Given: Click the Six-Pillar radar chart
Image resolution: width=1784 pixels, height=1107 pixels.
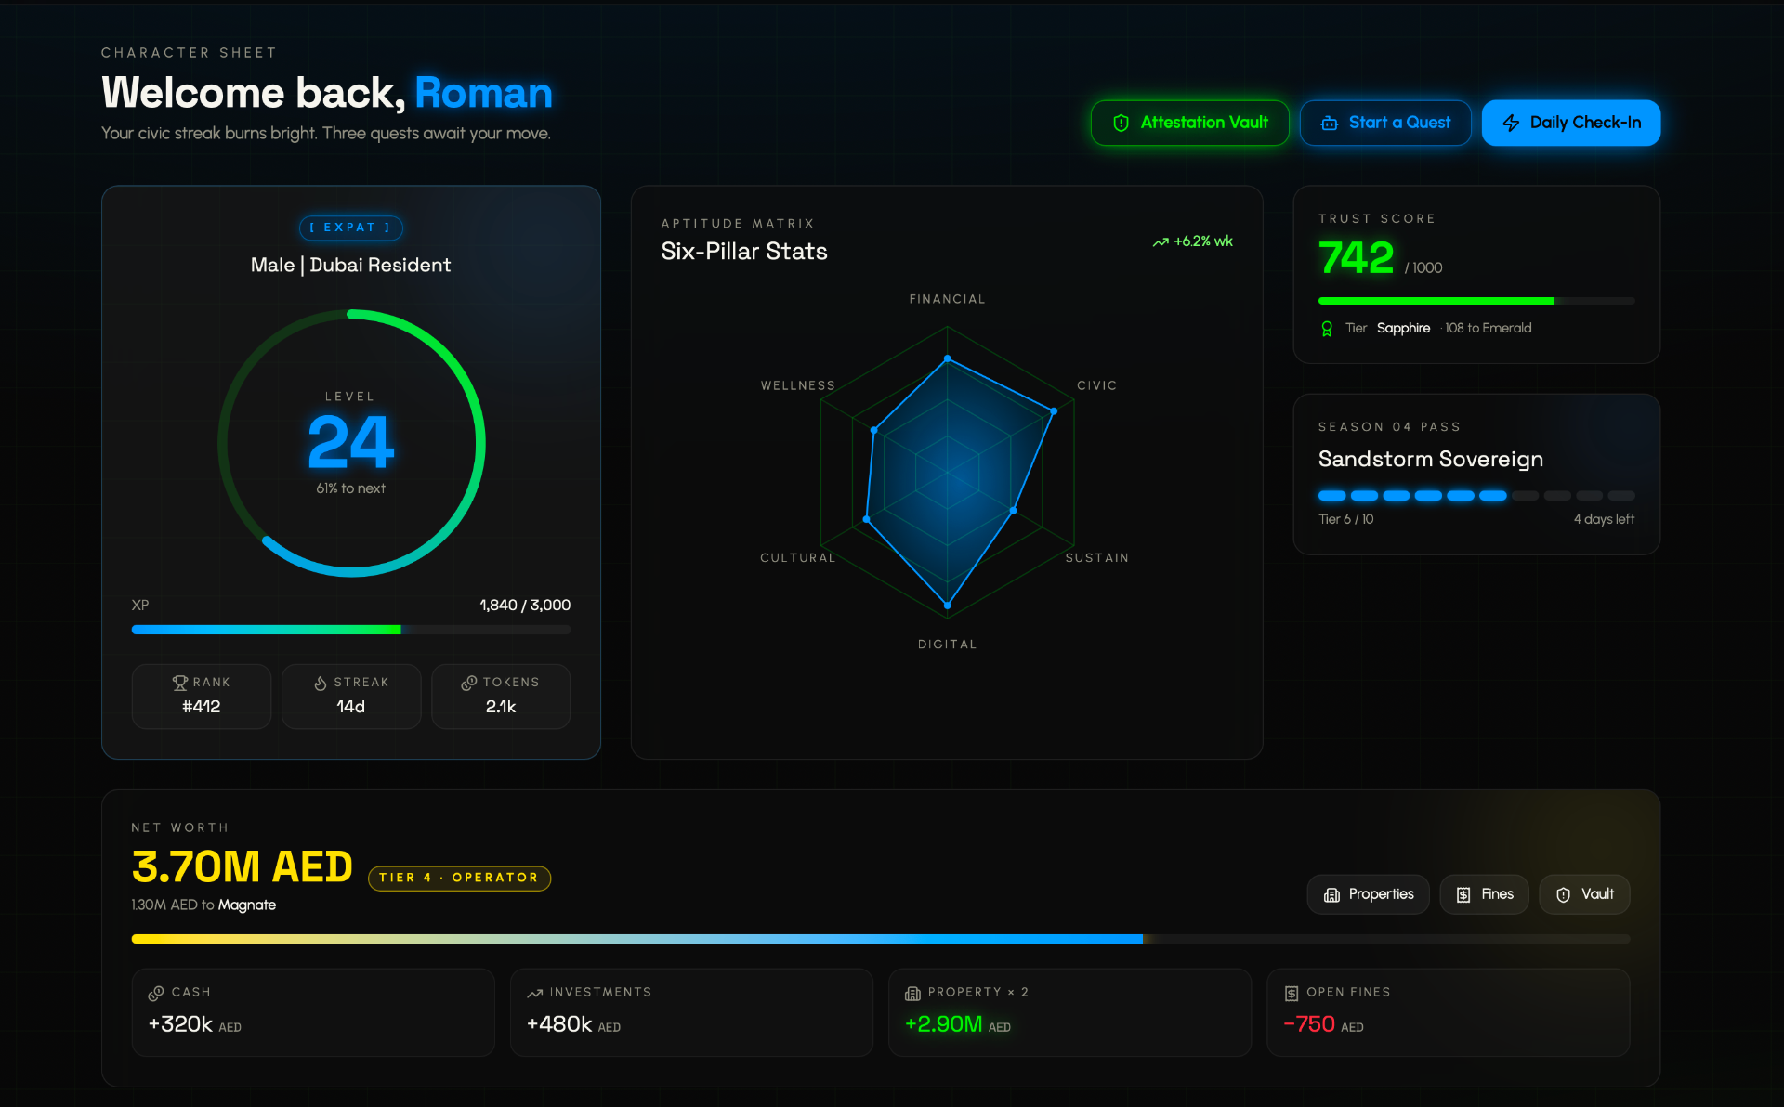Looking at the screenshot, I should point(947,472).
